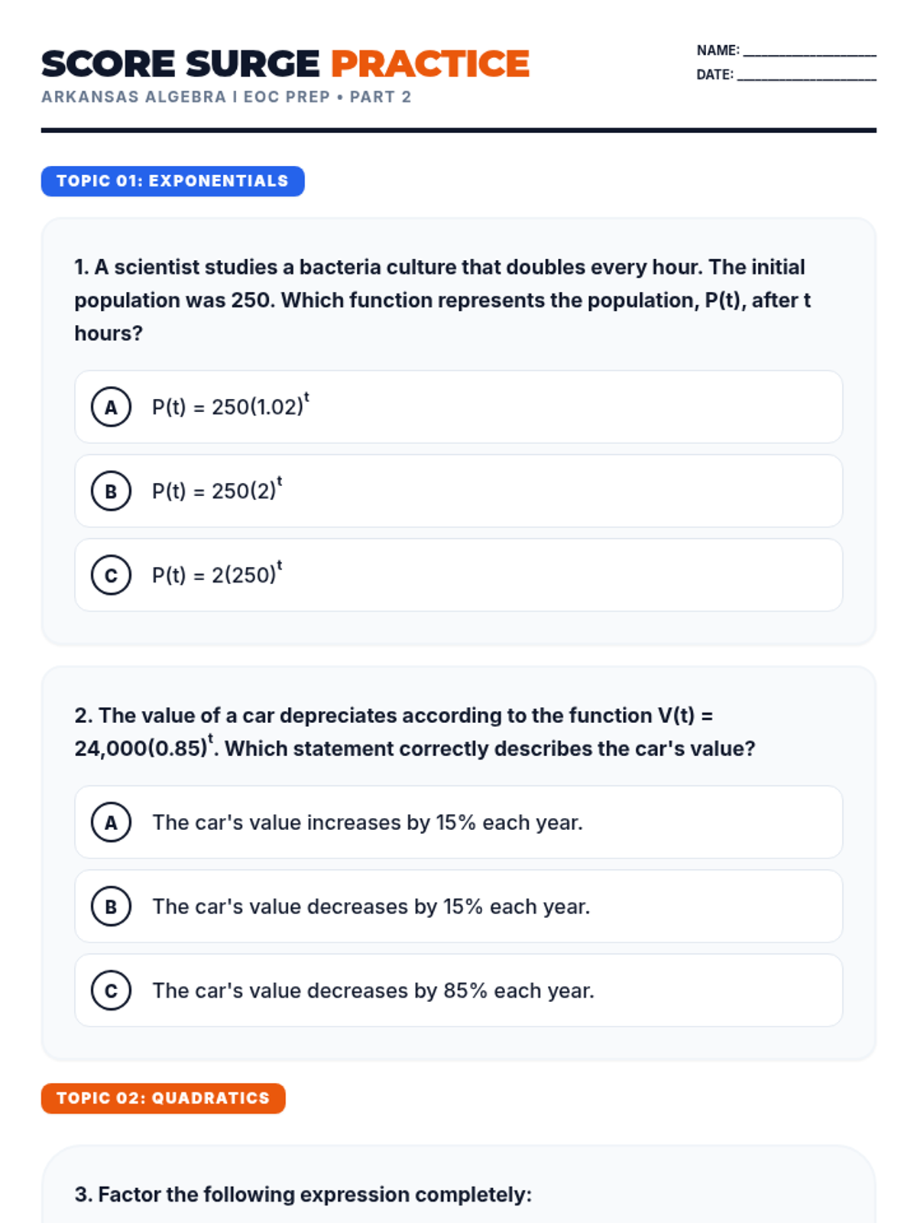Click the Arkansas Algebra I EOC Prep subtitle

(x=226, y=97)
